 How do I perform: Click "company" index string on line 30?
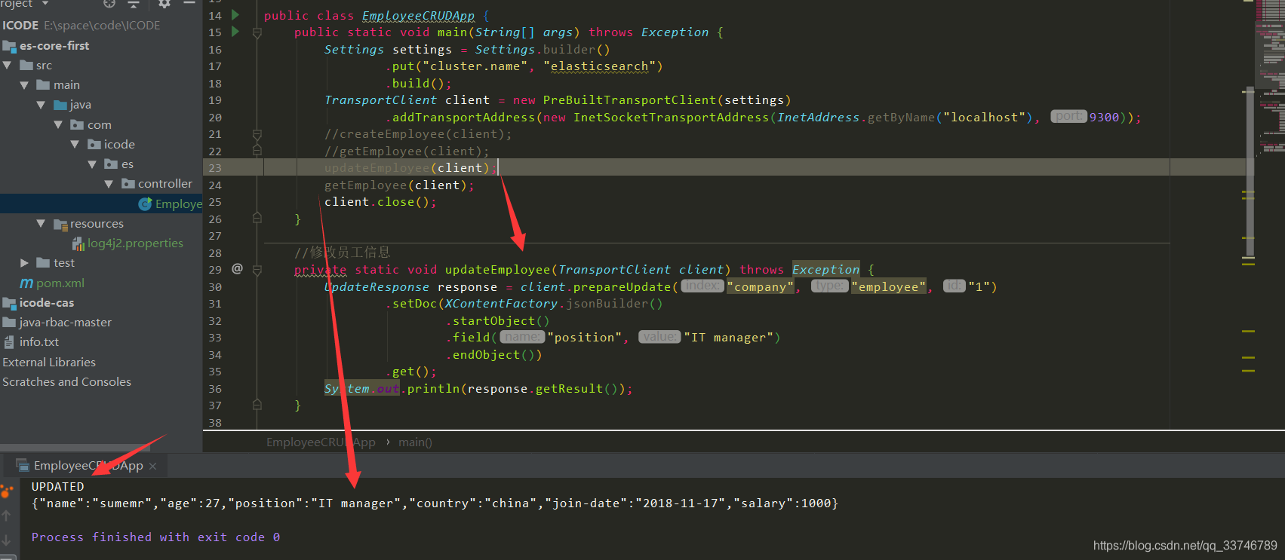[761, 286]
